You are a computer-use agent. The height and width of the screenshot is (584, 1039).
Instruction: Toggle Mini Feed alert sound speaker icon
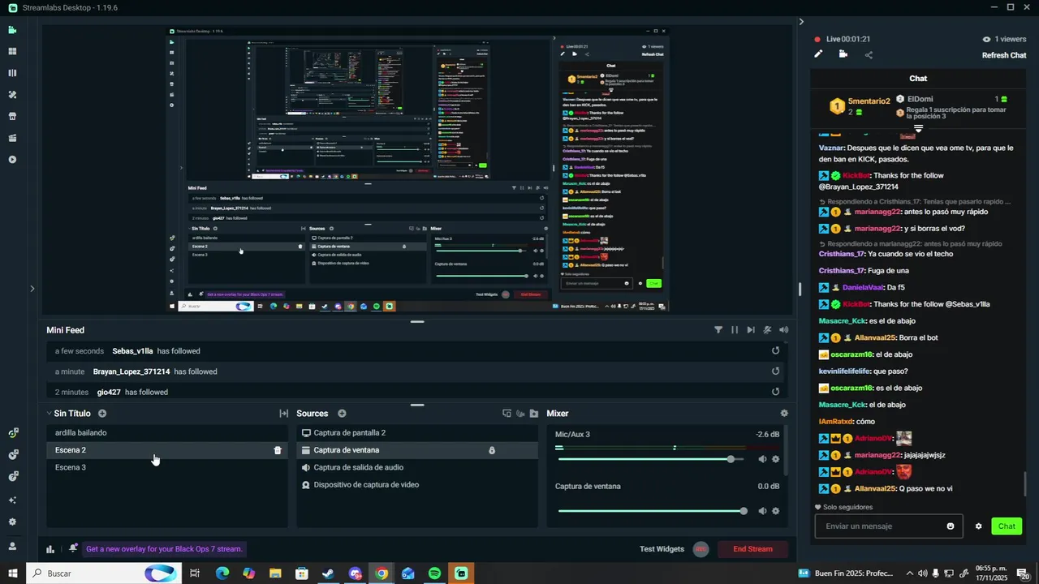click(x=783, y=330)
